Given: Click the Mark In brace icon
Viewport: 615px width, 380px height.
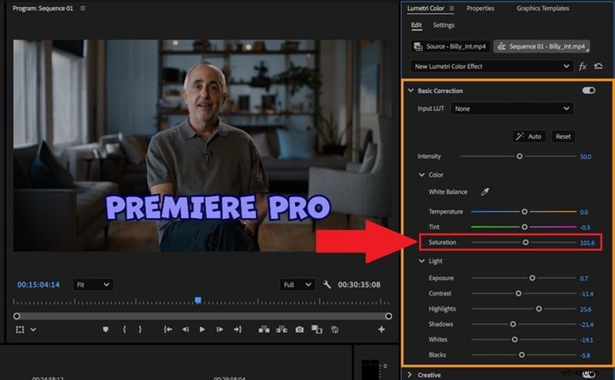Looking at the screenshot, I should [x=125, y=329].
